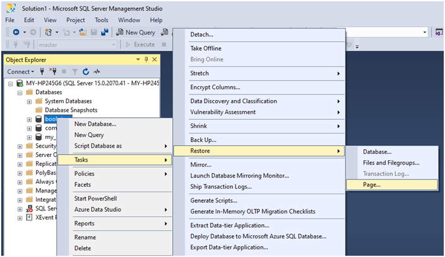Click the Filter funnel icon in Object Explorer

tap(75, 71)
